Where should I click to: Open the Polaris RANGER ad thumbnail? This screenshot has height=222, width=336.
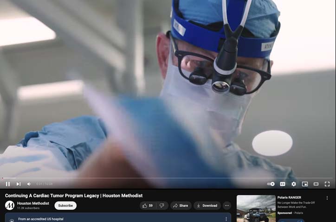256,208
